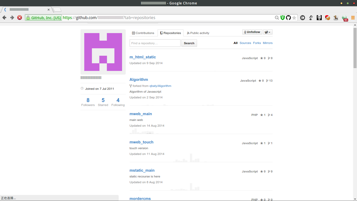Click the vertical page scrollbar thumb
The width and height of the screenshot is (357, 201).
click(x=355, y=48)
